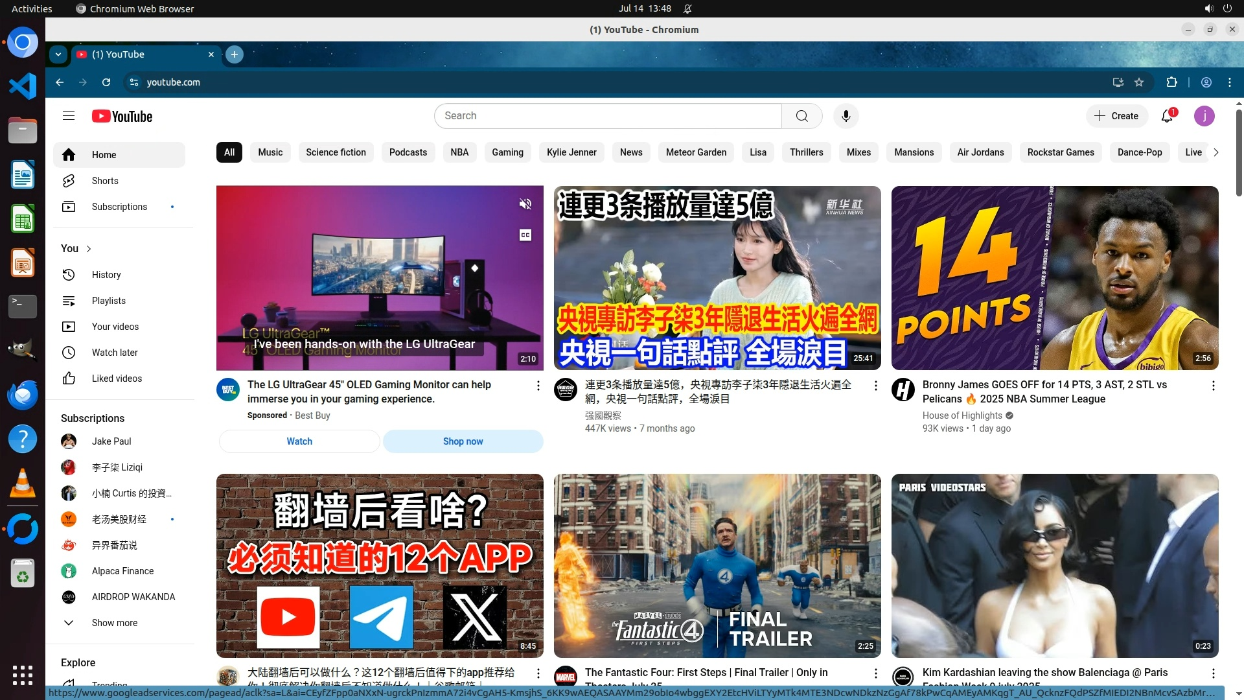
Task: Expand Show more subscriptions
Action: pos(114,623)
